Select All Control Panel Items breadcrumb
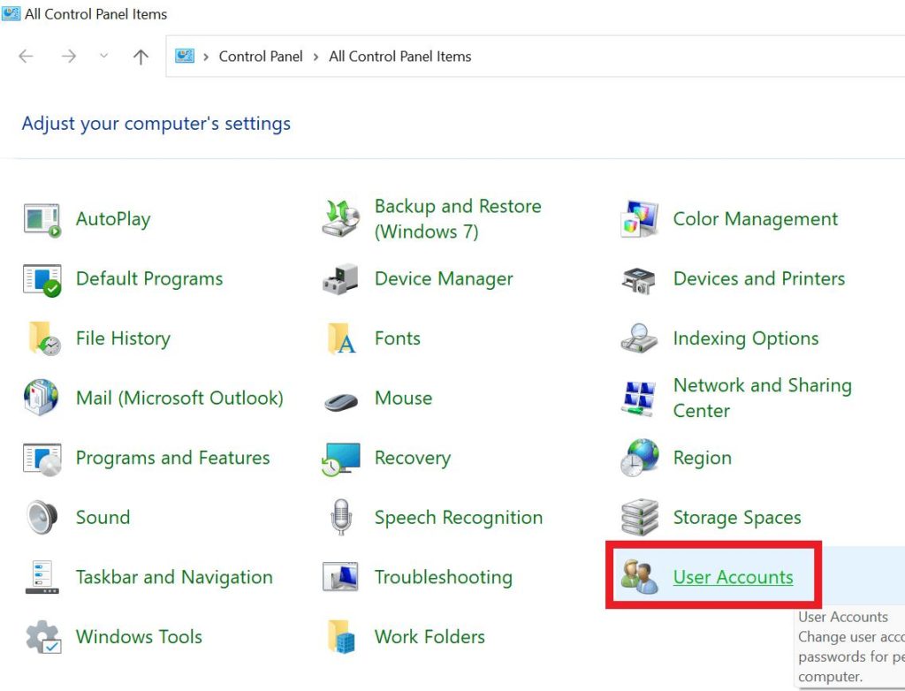Viewport: 905px width, 691px height. (399, 57)
